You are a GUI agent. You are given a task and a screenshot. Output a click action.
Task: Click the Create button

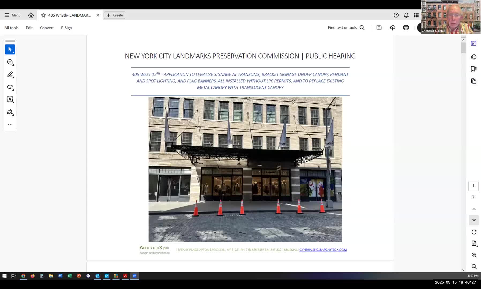(115, 15)
